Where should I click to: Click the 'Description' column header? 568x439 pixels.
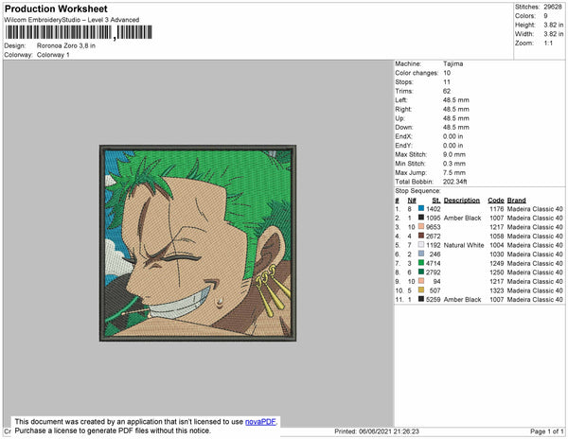[462, 201]
